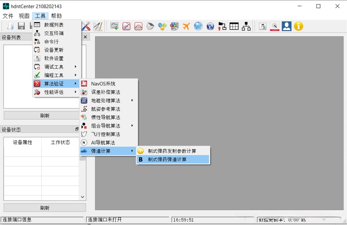Expand the 算法验证 submenu entry
The image size is (347, 225).
point(57,84)
